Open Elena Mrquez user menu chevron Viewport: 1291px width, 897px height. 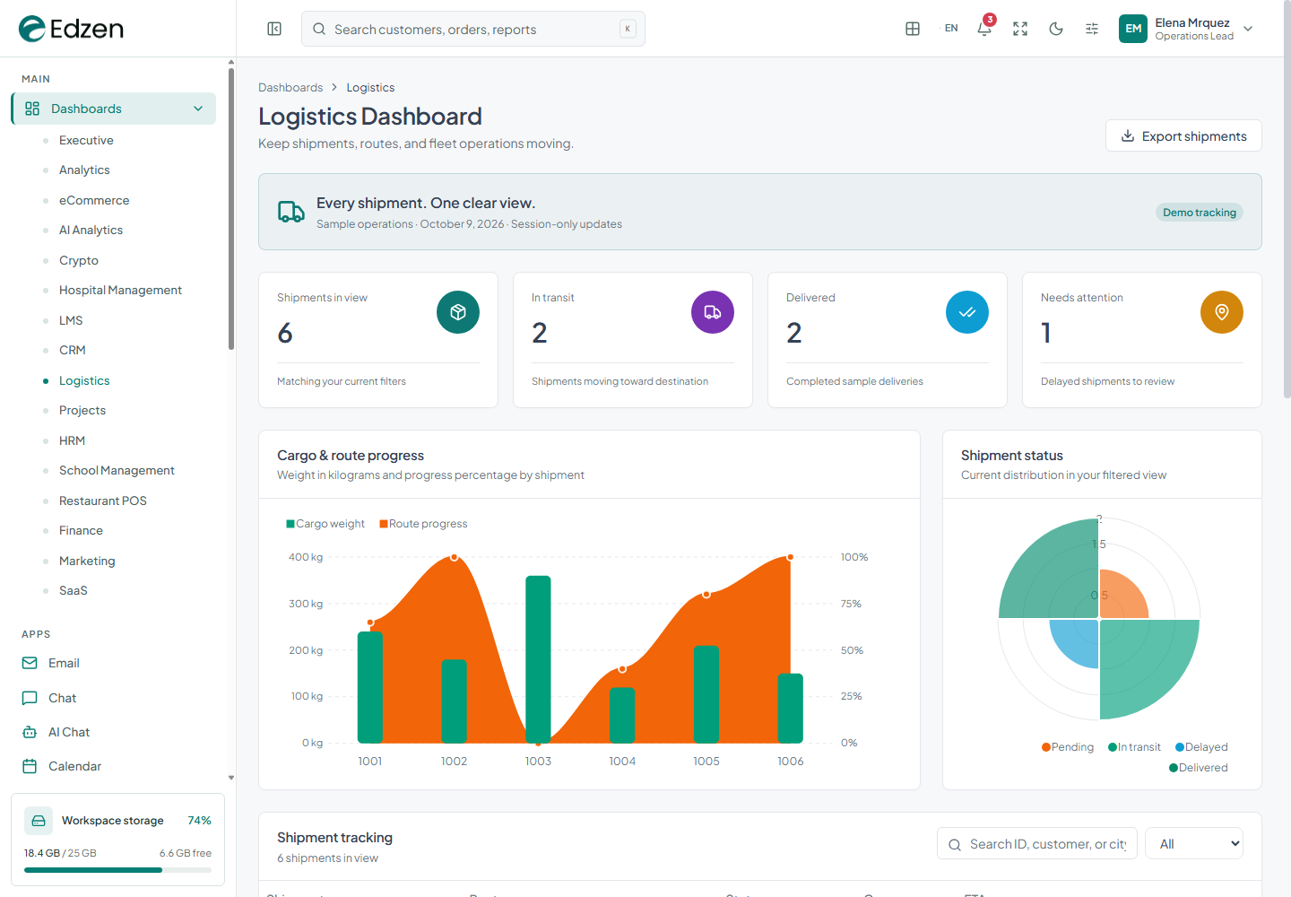pos(1248,29)
